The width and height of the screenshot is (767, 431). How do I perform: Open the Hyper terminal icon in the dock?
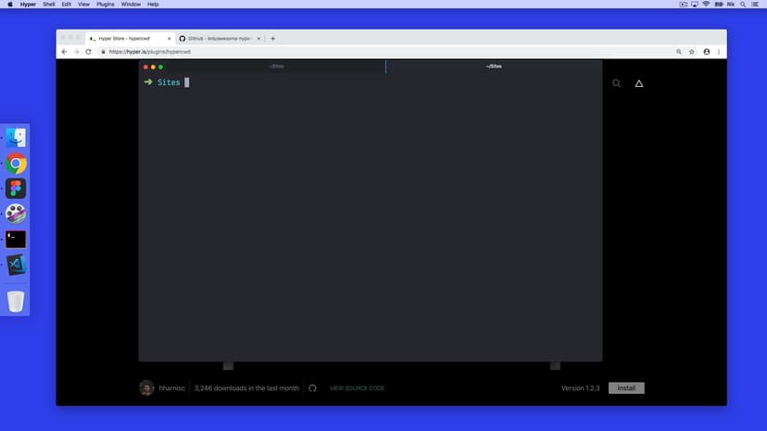click(16, 239)
